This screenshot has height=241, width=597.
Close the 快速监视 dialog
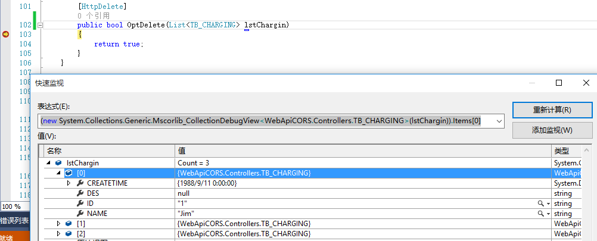pyautogui.click(x=586, y=83)
